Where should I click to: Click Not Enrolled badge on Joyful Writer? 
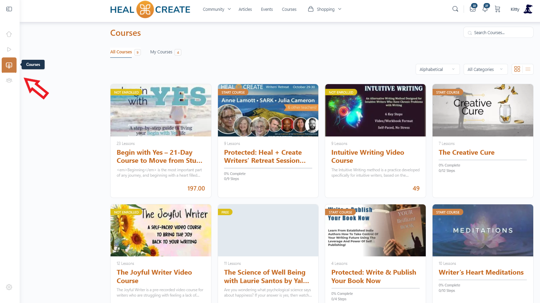(x=126, y=212)
